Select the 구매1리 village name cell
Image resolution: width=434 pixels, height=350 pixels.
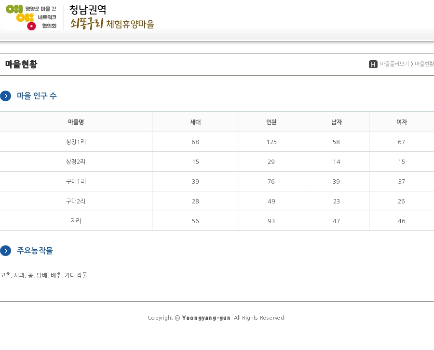[76, 181]
